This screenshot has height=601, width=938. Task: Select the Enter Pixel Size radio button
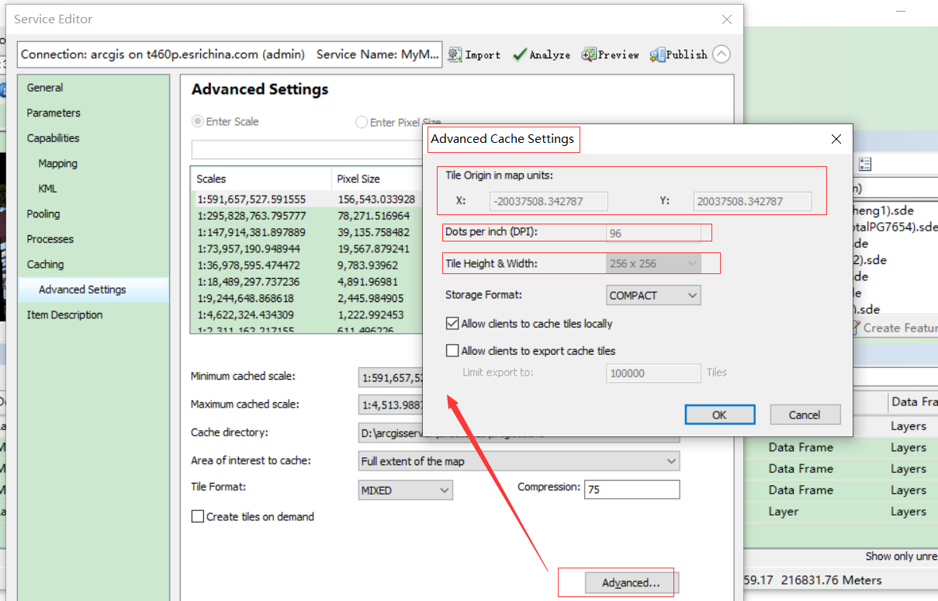click(x=362, y=122)
